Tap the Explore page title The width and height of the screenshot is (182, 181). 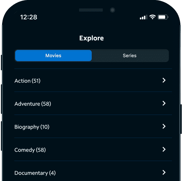92,38
